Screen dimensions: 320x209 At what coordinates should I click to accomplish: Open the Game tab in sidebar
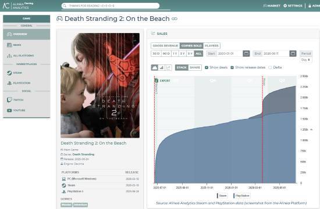coord(27,19)
